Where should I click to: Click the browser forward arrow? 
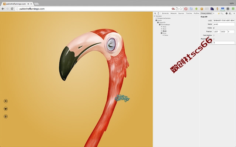7,9
